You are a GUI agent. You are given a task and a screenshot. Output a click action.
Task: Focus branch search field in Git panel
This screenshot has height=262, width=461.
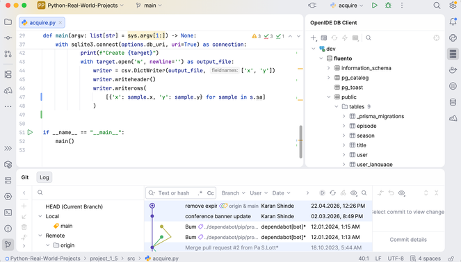click(88, 193)
